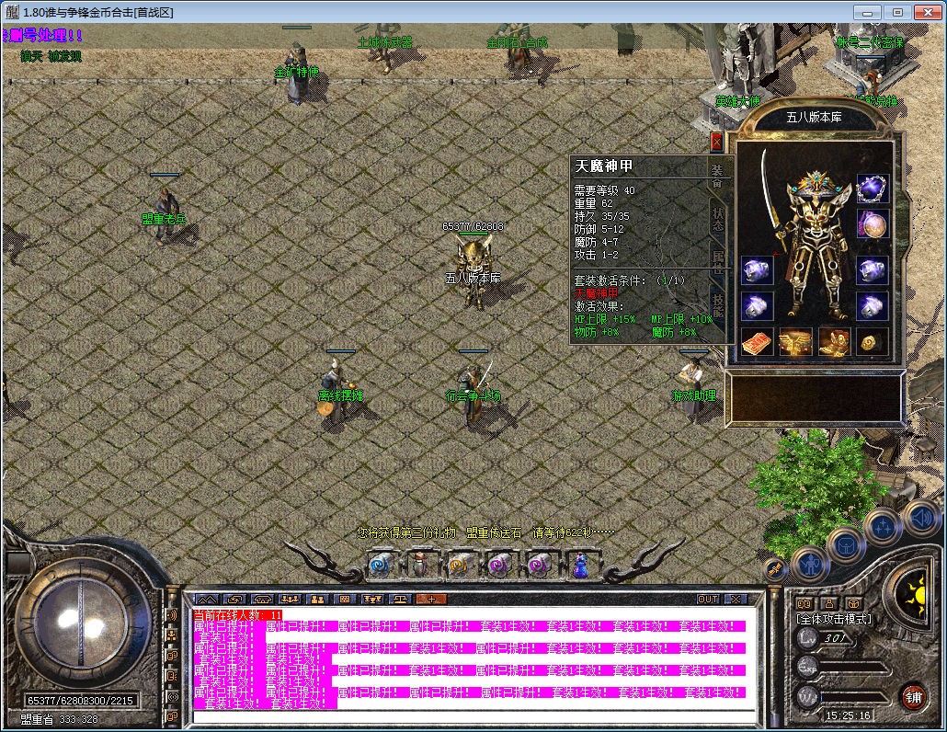947x732 pixels.
Task: Toggle the list-bubble chat channel icon
Action: pyautogui.click(x=172, y=675)
